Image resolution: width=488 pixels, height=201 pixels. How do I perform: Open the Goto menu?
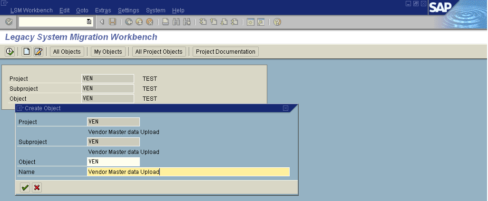click(x=82, y=10)
